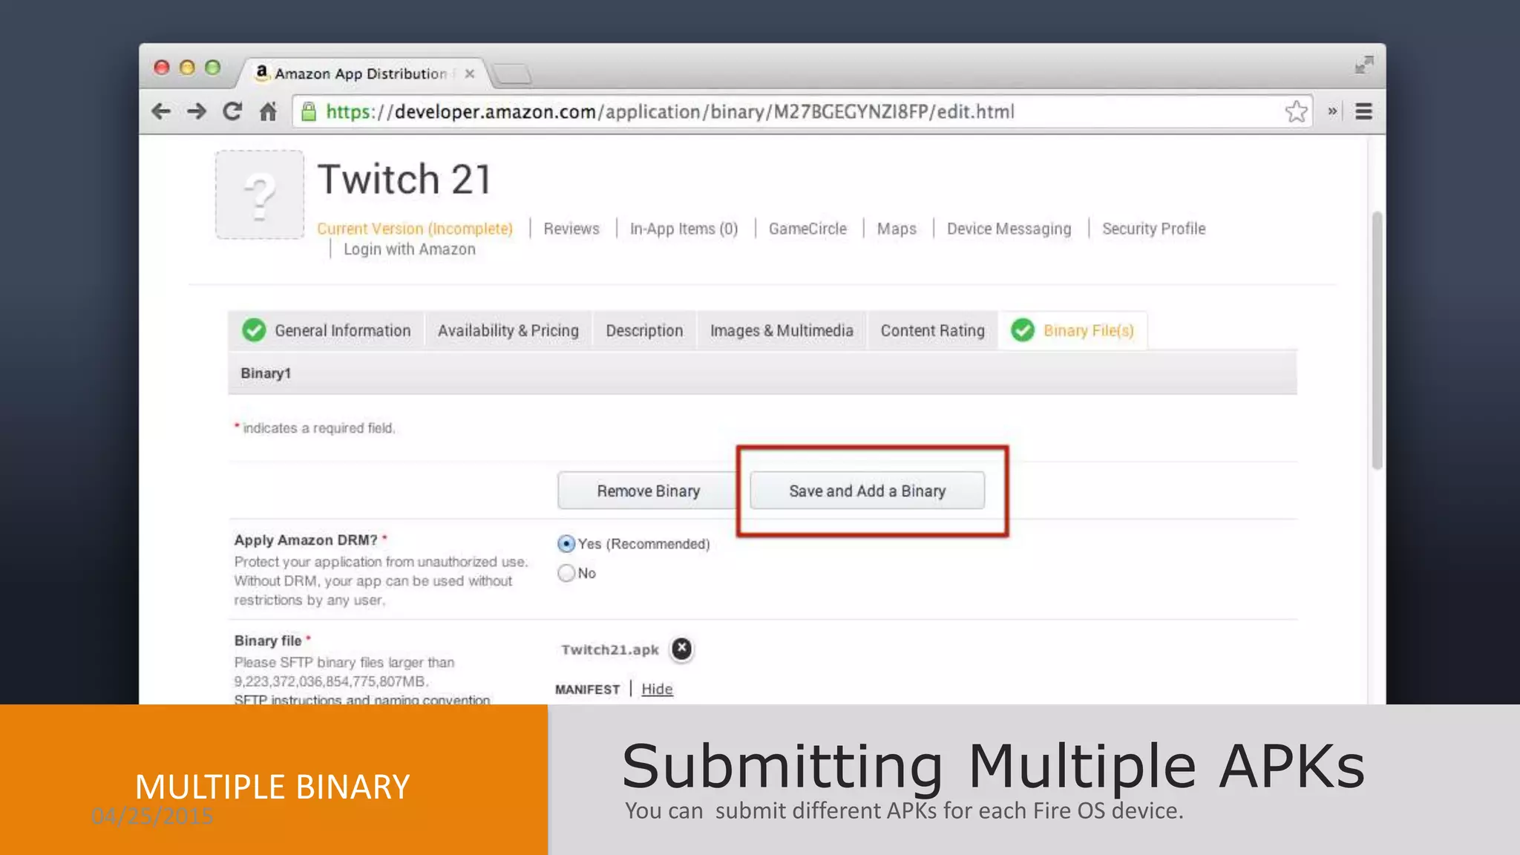The width and height of the screenshot is (1520, 855).
Task: Switch to Availability & Pricing tab
Action: point(508,330)
